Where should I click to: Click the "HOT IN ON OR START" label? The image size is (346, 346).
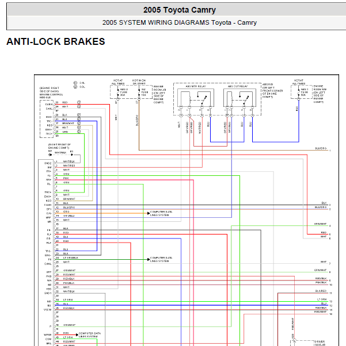click(139, 82)
